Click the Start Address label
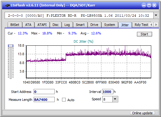This screenshot has width=161, height=117. [x=21, y=92]
